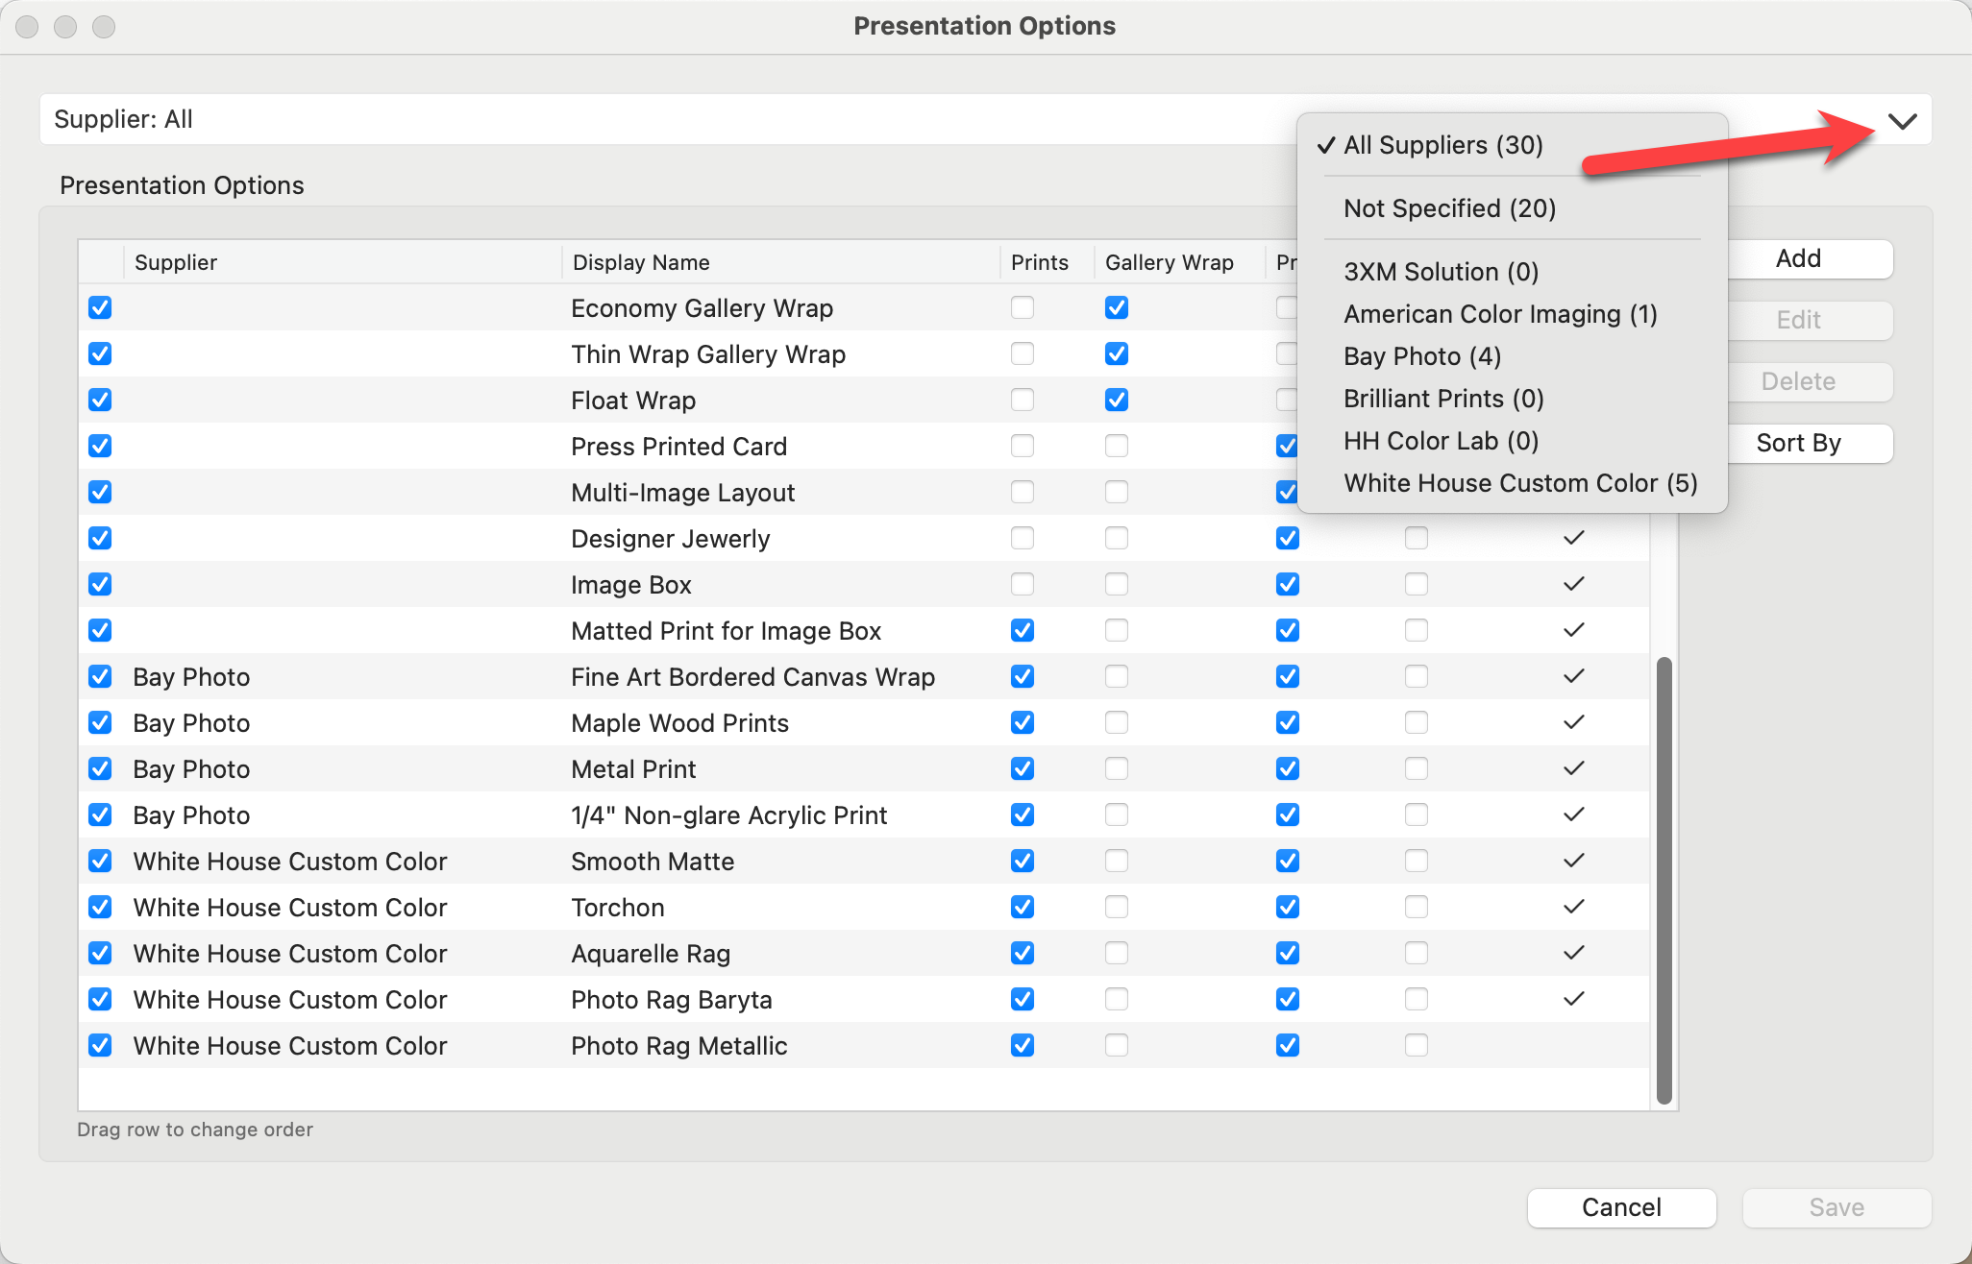Open the Sort By button
Viewport: 1972px width, 1264px height.
[x=1797, y=443]
